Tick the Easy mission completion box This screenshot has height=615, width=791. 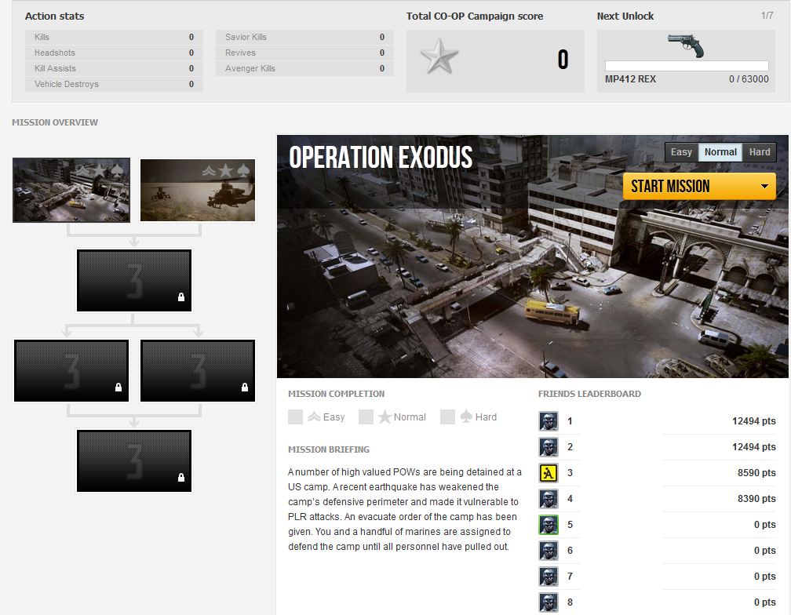296,417
